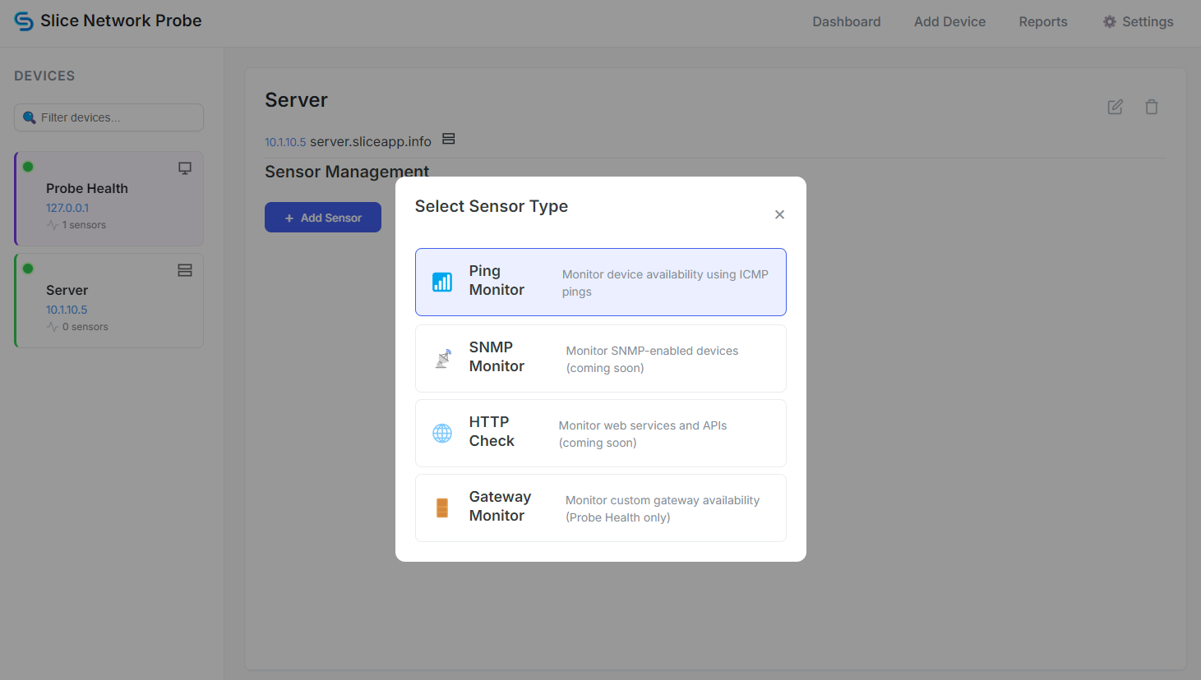Screen dimensions: 1201x680
Task: Open the Reports section
Action: (x=1042, y=21)
